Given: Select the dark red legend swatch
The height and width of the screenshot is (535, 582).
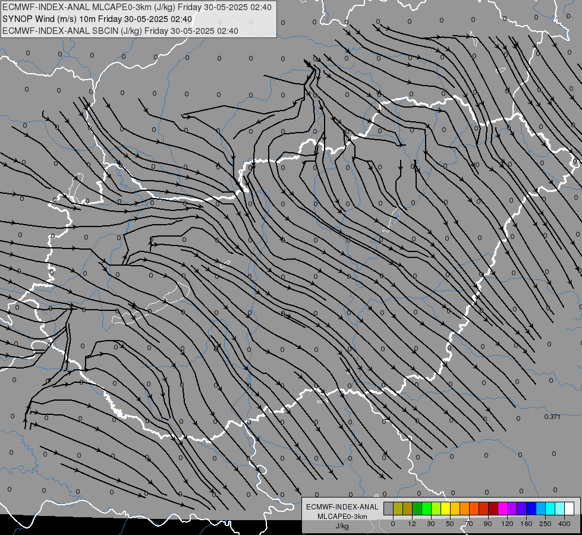Looking at the screenshot, I should pos(493,508).
